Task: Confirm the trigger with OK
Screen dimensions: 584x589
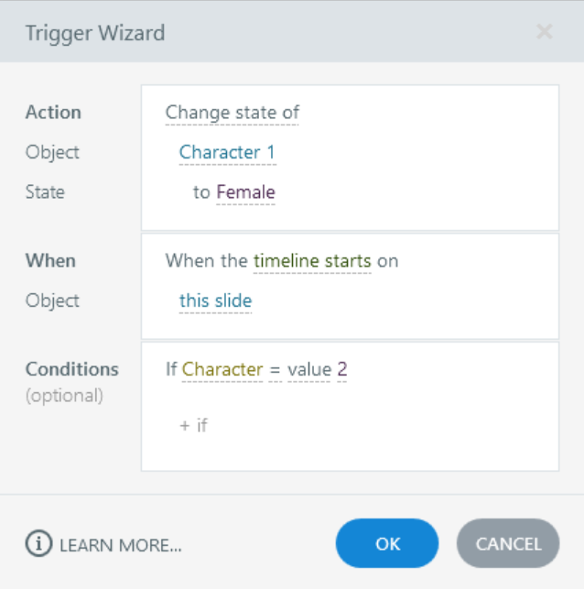Action: pos(387,543)
